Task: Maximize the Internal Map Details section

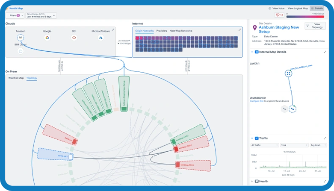Action: click(x=325, y=52)
